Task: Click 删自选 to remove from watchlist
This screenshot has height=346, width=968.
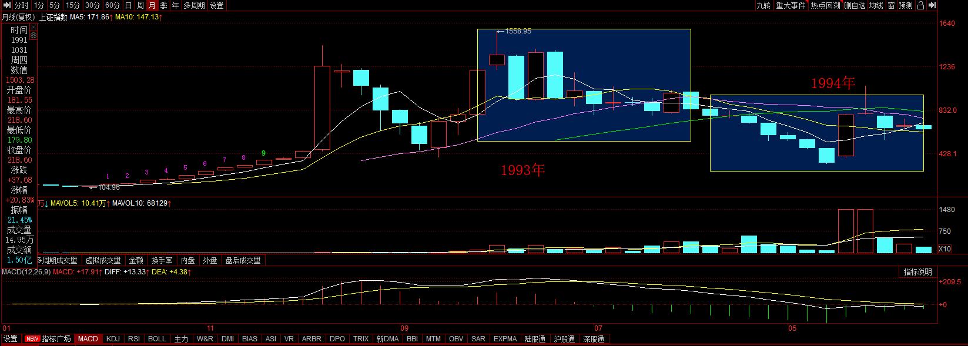Action: (855, 5)
